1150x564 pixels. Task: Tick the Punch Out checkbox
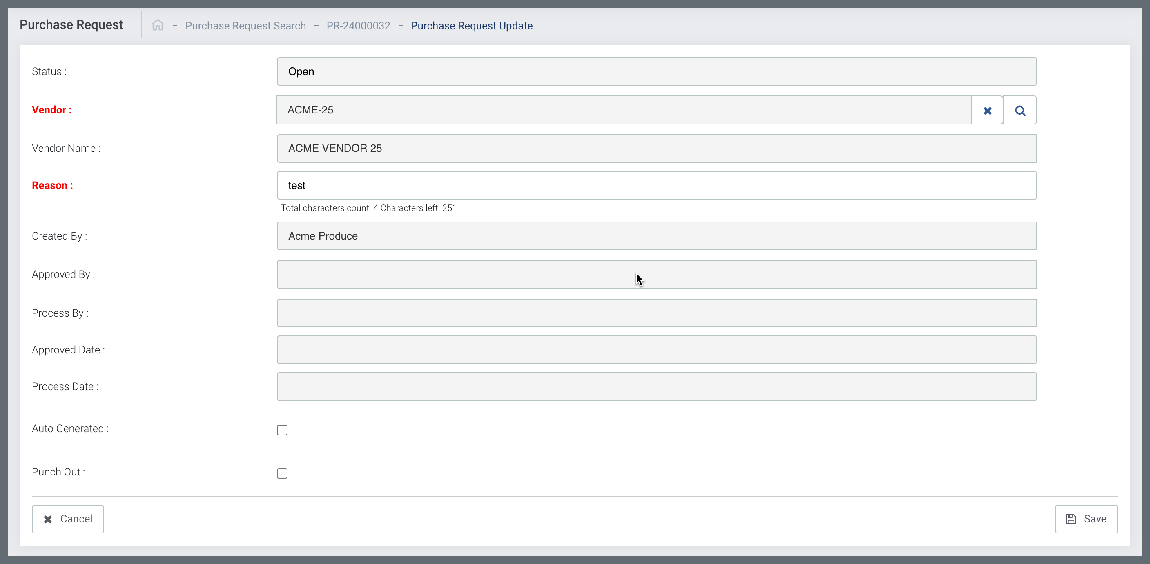tap(282, 473)
